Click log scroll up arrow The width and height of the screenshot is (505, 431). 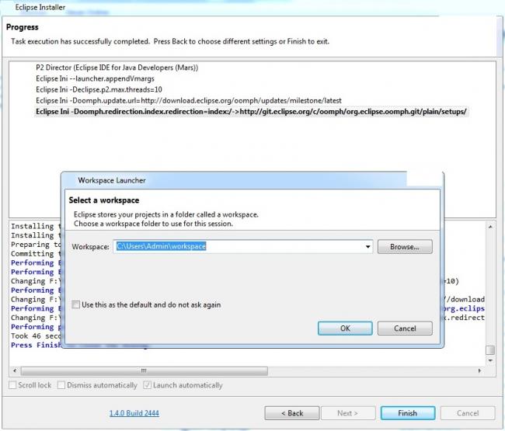(x=490, y=227)
